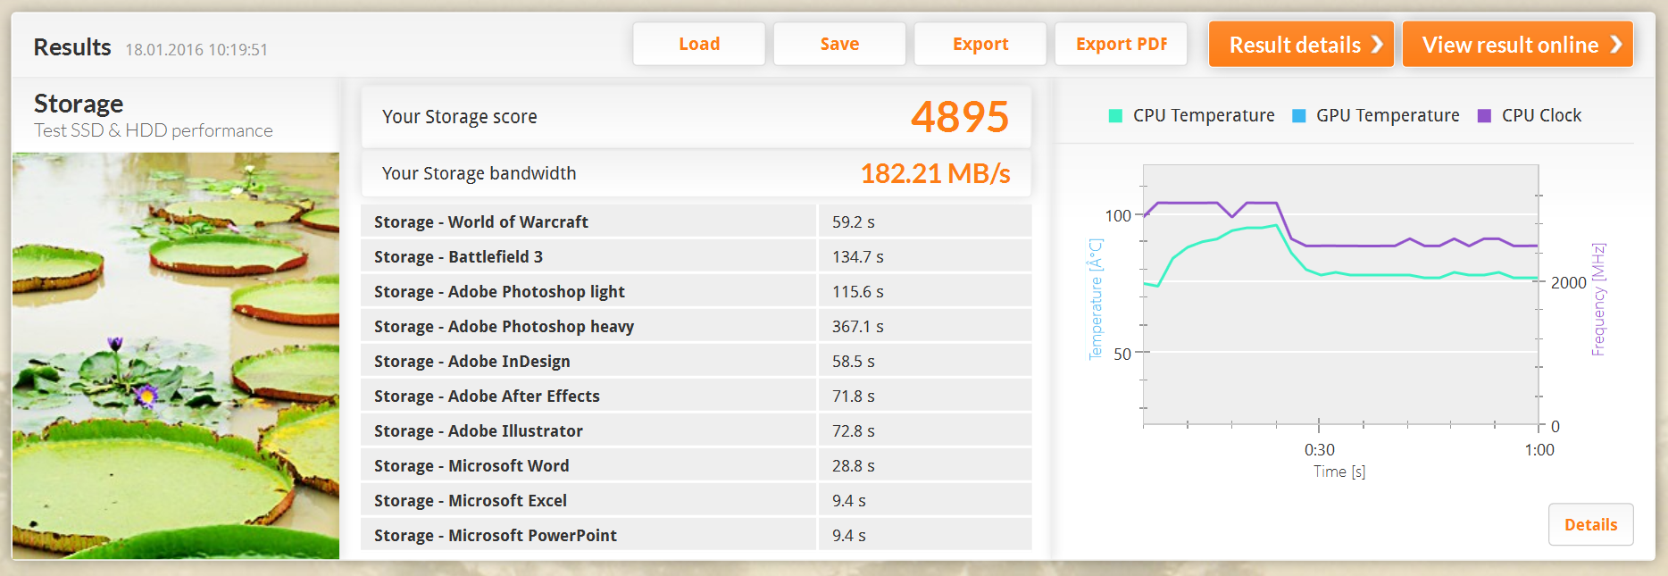This screenshot has height=576, width=1668.
Task: Select the Storage - Adobe InDesign row
Action: [696, 361]
